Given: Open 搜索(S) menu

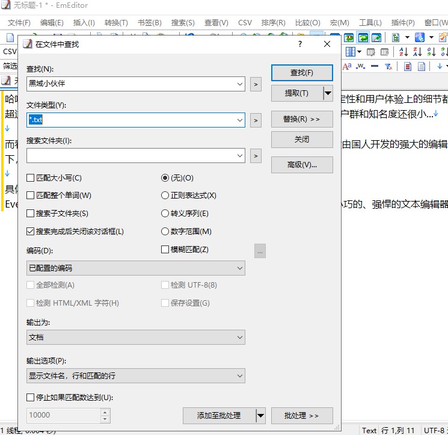Looking at the screenshot, I should coord(183,23).
